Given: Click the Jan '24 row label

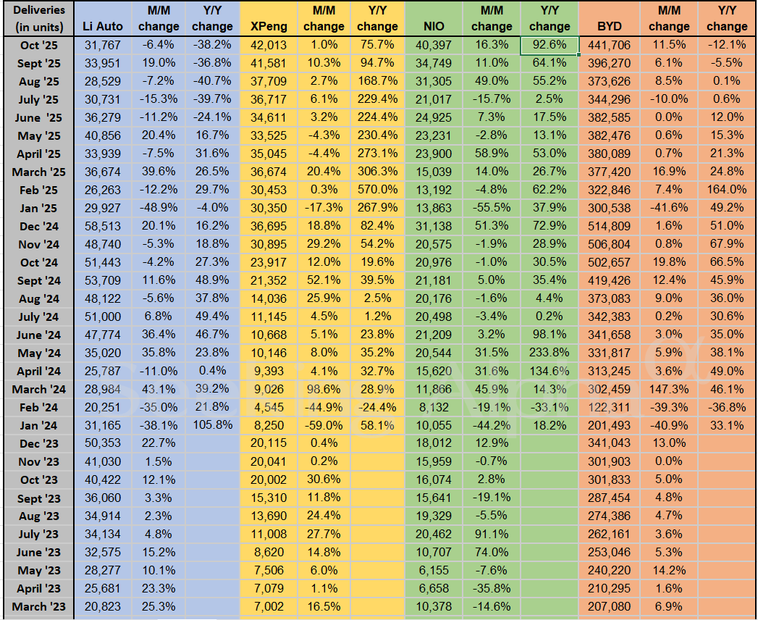Looking at the screenshot, I should (38, 425).
